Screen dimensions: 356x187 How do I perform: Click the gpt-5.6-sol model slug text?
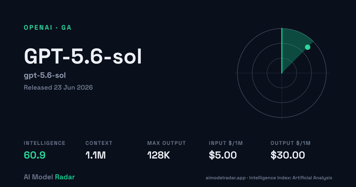coord(45,75)
